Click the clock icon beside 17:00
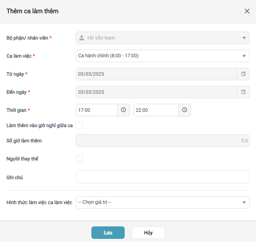This screenshot has height=242, width=256. point(123,110)
